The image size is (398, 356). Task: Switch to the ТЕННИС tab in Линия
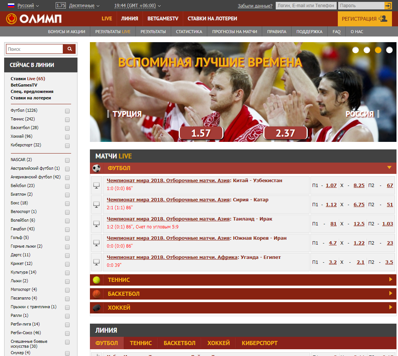141,343
